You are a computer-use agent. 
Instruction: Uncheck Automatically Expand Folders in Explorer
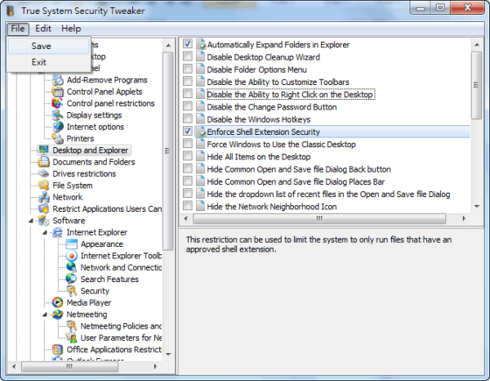(188, 43)
